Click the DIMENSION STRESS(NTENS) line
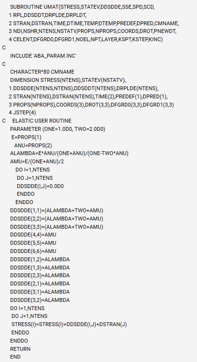Screen dimensions: 197x362 click(68, 80)
